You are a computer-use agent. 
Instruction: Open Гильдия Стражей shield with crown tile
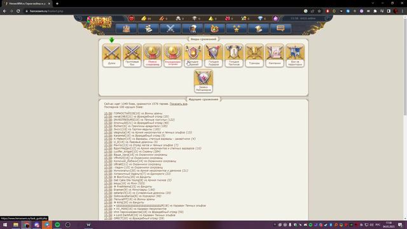(193, 55)
